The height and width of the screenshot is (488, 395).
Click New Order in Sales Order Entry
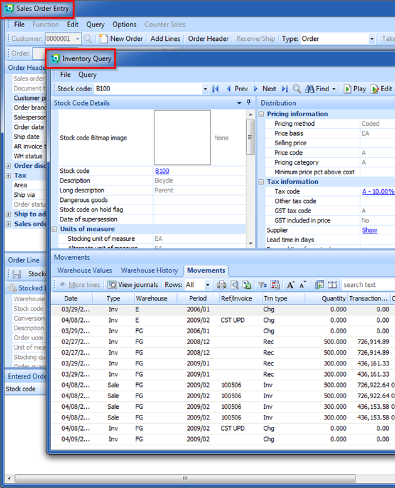pyautogui.click(x=121, y=39)
